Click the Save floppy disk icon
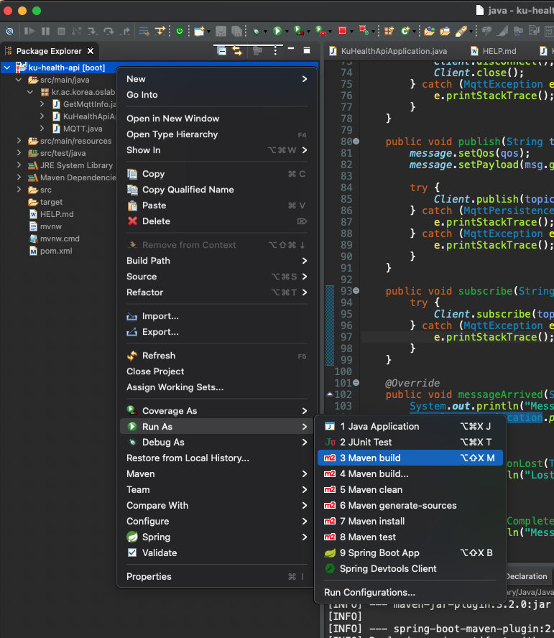554x638 pixels. coord(221,31)
